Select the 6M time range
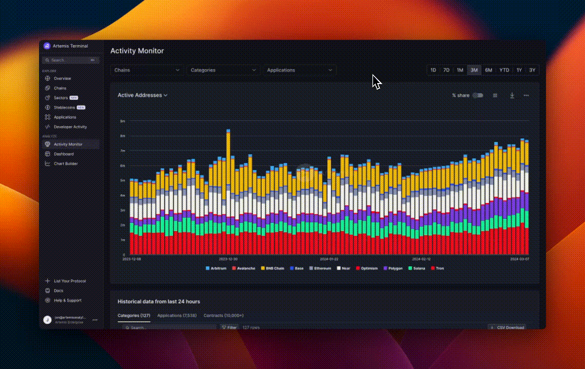585x369 pixels. (489, 70)
